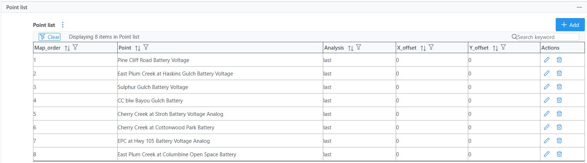Edit the Pine Cliff Road Battery Voltage row
The width and height of the screenshot is (587, 163).
pos(546,60)
